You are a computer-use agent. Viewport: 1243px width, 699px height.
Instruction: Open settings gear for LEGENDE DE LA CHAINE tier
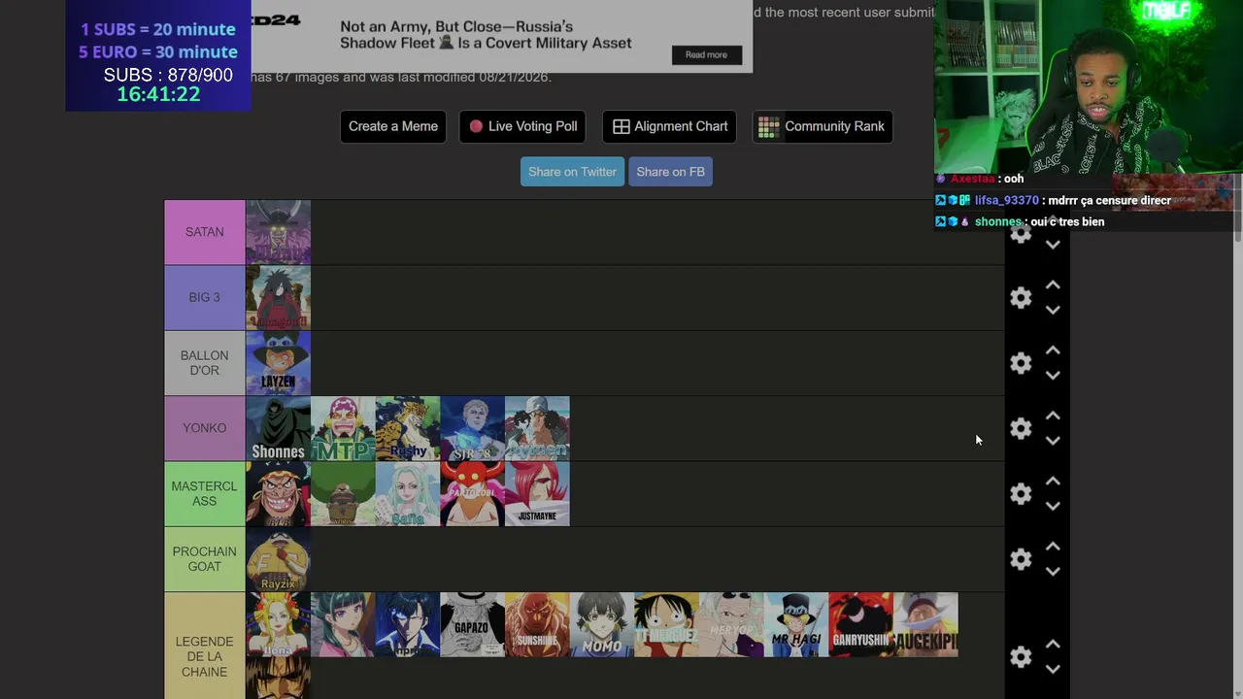(x=1021, y=657)
